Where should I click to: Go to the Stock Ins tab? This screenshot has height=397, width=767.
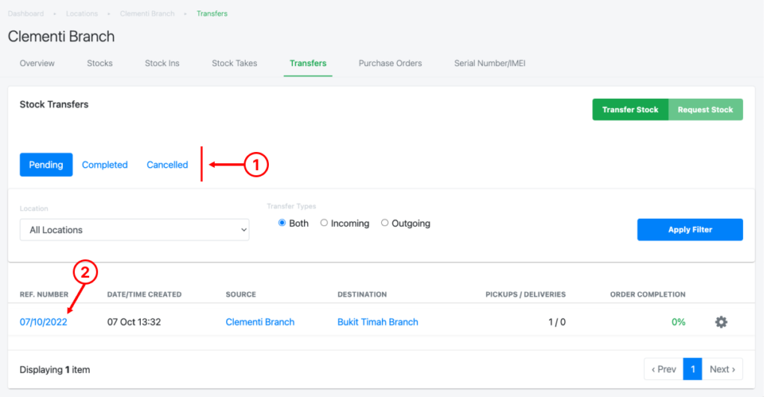[x=162, y=64]
